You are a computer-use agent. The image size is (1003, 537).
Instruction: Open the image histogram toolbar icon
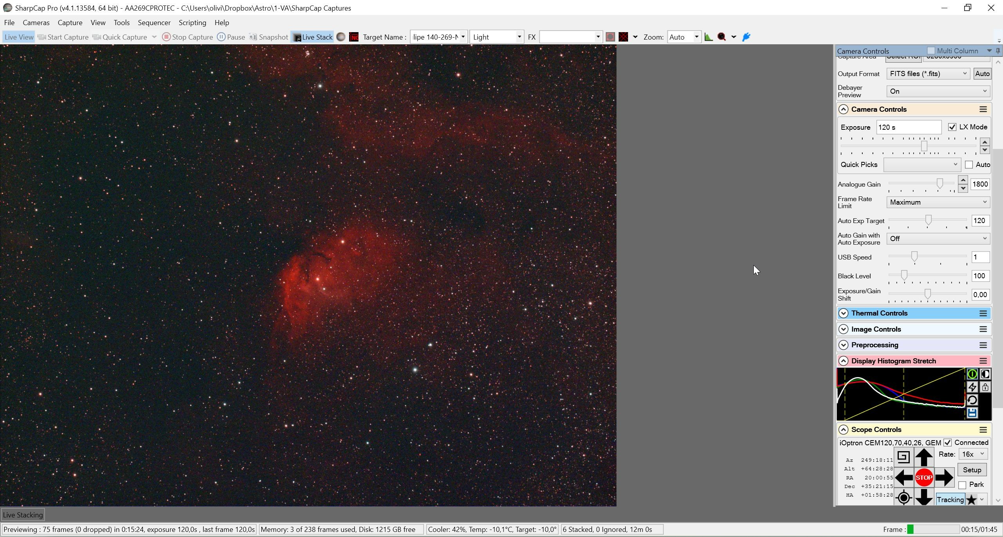708,37
